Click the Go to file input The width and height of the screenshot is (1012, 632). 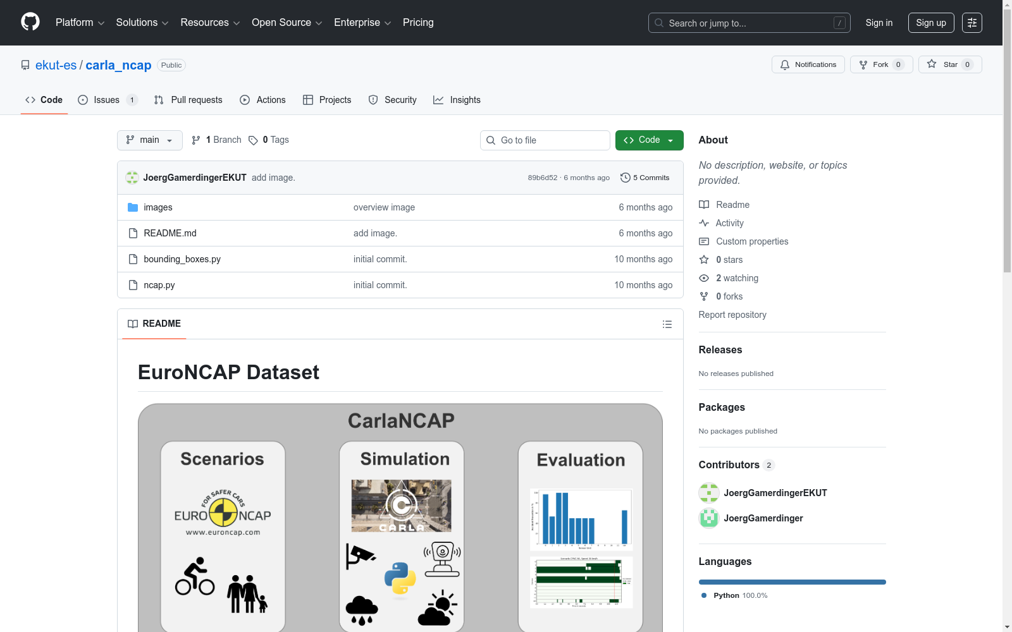(545, 140)
